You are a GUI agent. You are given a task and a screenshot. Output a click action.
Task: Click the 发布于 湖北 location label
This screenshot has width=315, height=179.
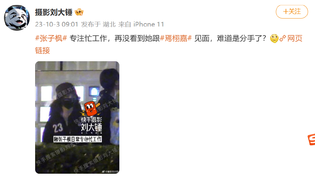pos(98,24)
